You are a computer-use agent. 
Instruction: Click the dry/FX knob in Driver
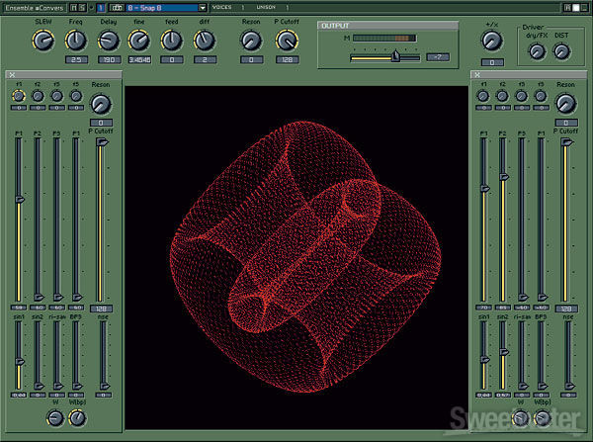538,49
